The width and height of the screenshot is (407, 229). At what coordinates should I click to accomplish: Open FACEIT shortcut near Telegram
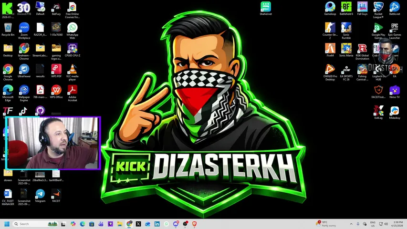pyautogui.click(x=56, y=196)
